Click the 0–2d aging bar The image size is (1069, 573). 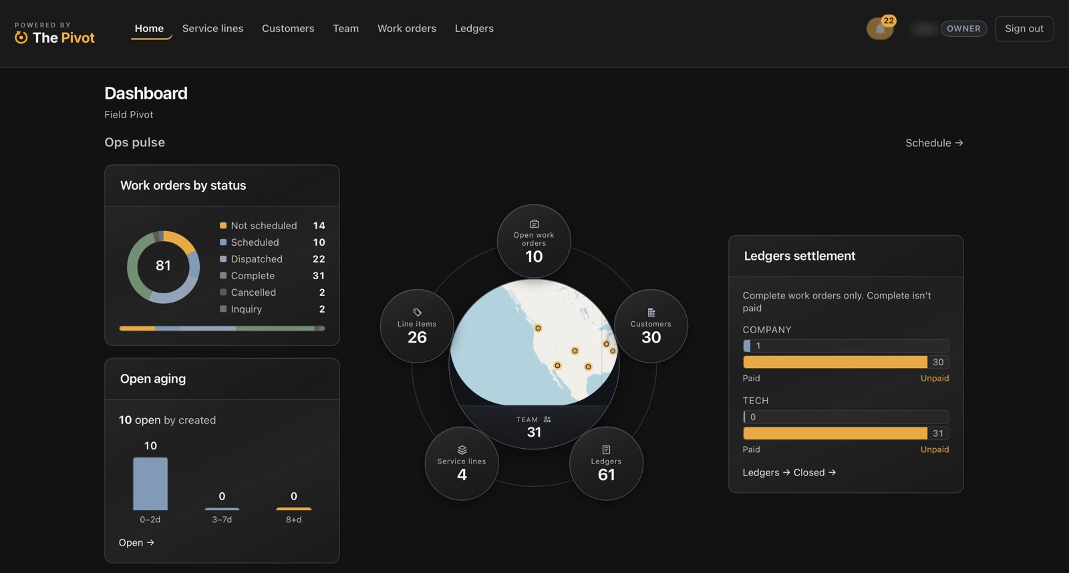pyautogui.click(x=150, y=484)
